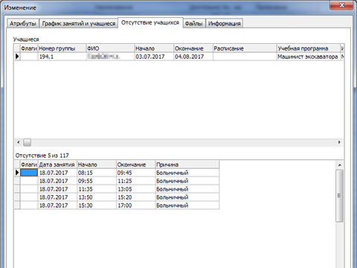
Task: Click the row selector of the 13:50 row
Action: click(x=17, y=197)
